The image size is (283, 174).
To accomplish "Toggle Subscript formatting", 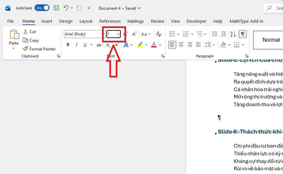I will point(108,45).
